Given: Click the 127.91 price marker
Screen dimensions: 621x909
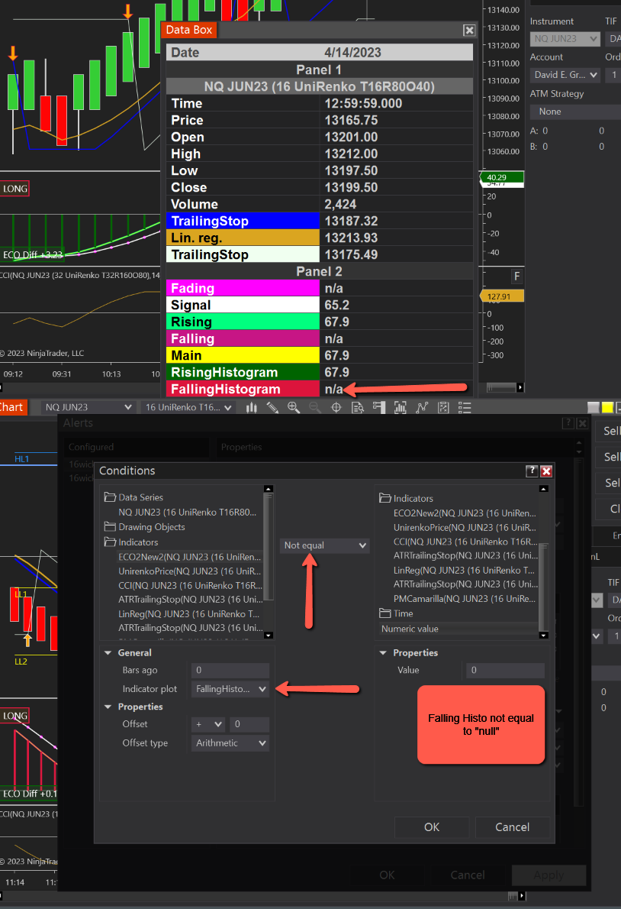Looking at the screenshot, I should click(x=502, y=296).
